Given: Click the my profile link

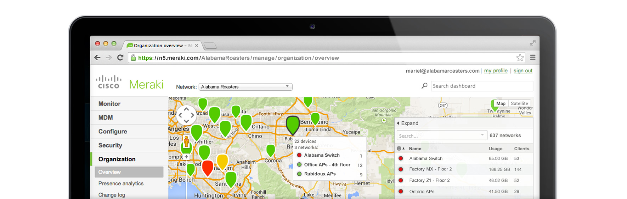Looking at the screenshot, I should pyautogui.click(x=496, y=71).
